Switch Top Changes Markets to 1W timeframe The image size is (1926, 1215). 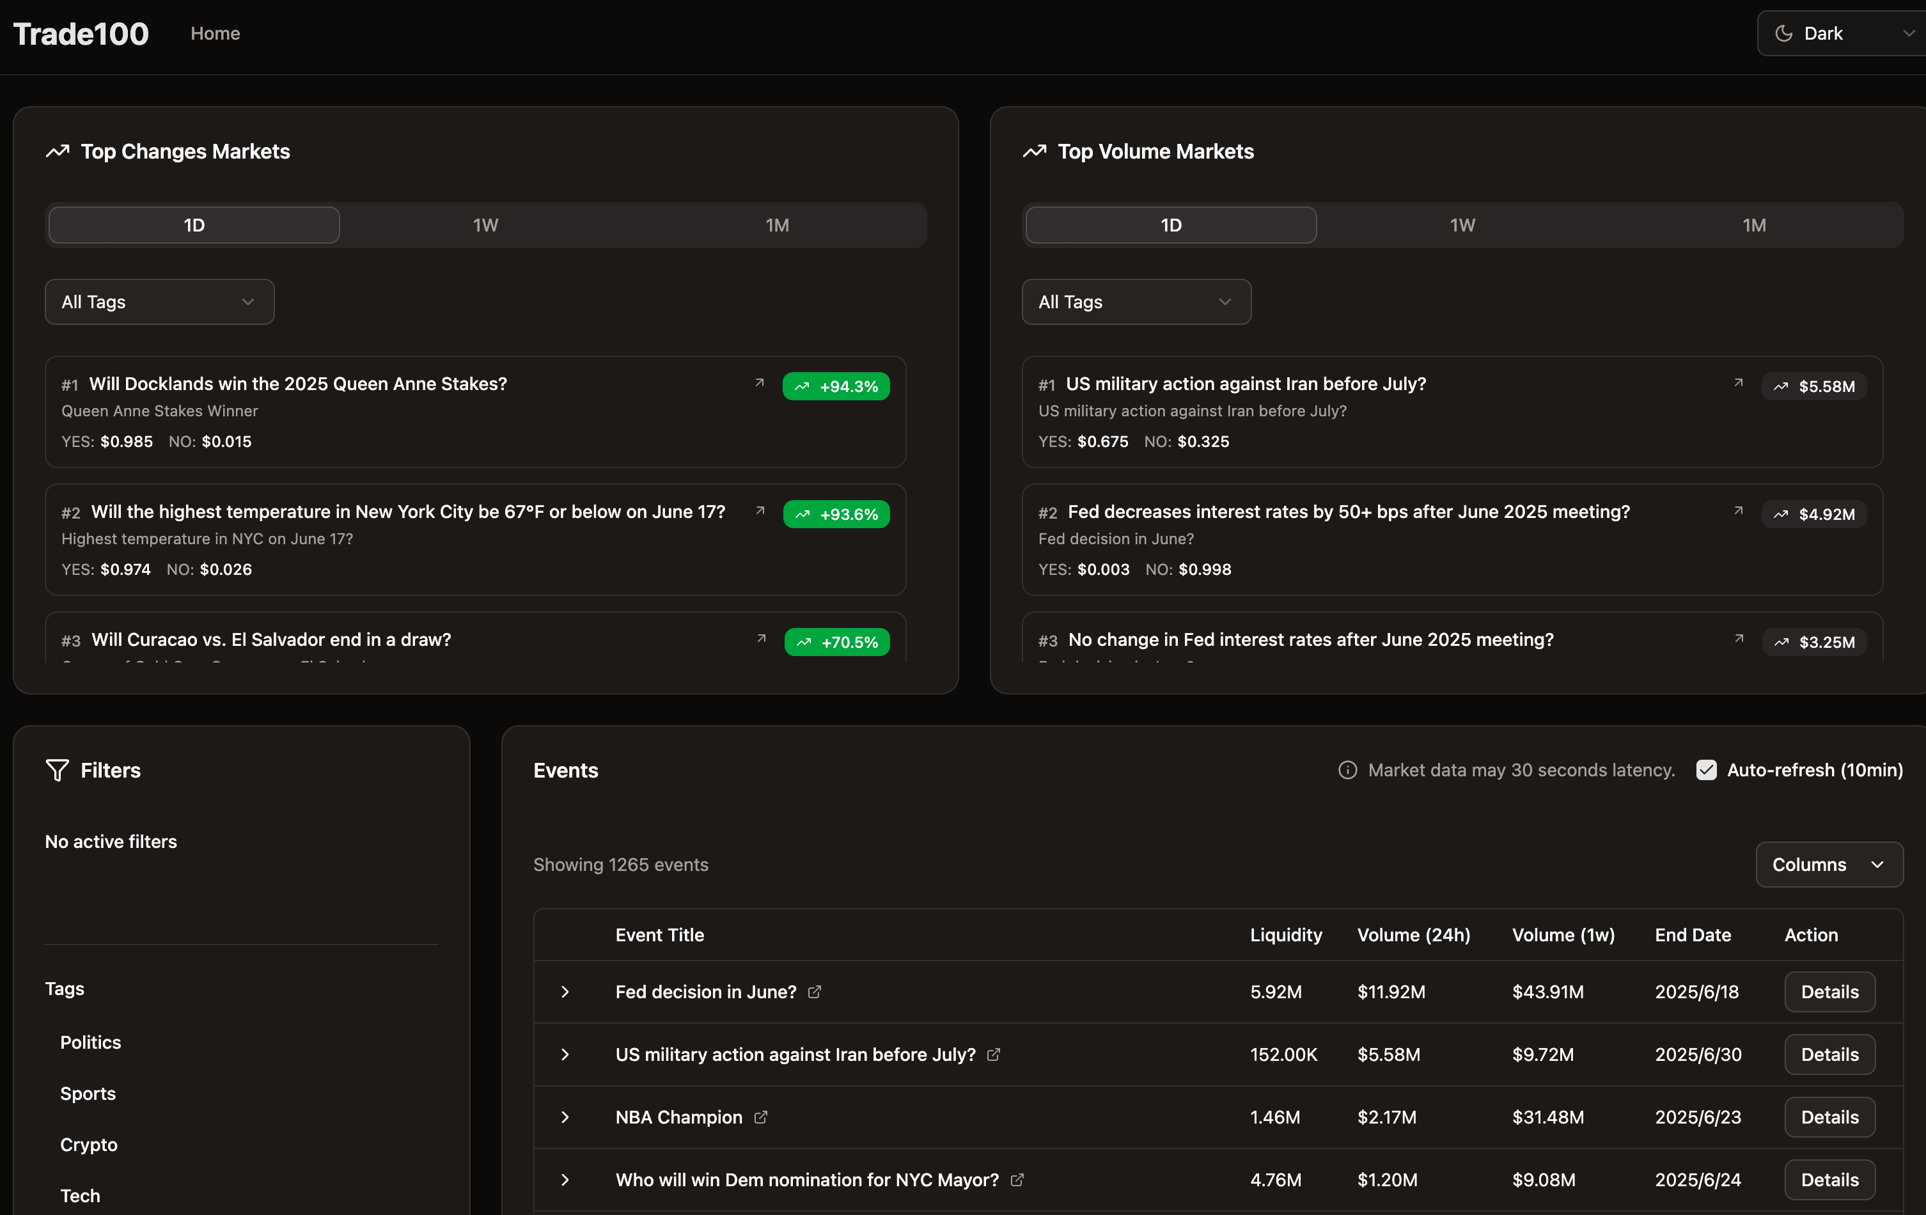point(485,224)
